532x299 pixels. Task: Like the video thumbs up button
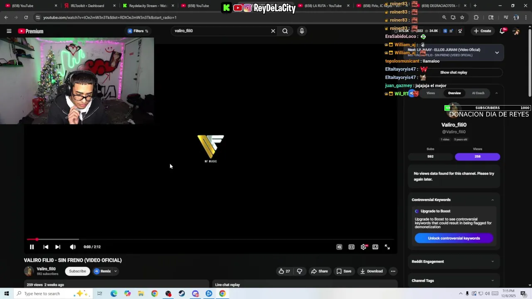pos(284,271)
